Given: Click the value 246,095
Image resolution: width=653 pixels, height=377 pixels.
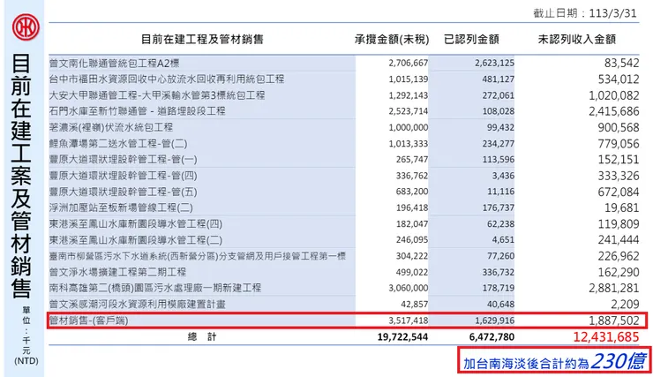Looking at the screenshot, I should click(412, 240).
